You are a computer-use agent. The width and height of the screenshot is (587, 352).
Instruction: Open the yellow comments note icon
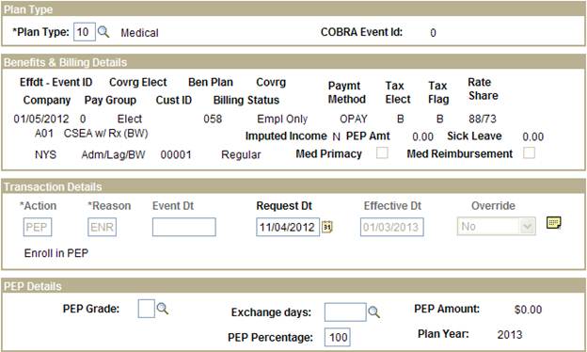pyautogui.click(x=554, y=222)
